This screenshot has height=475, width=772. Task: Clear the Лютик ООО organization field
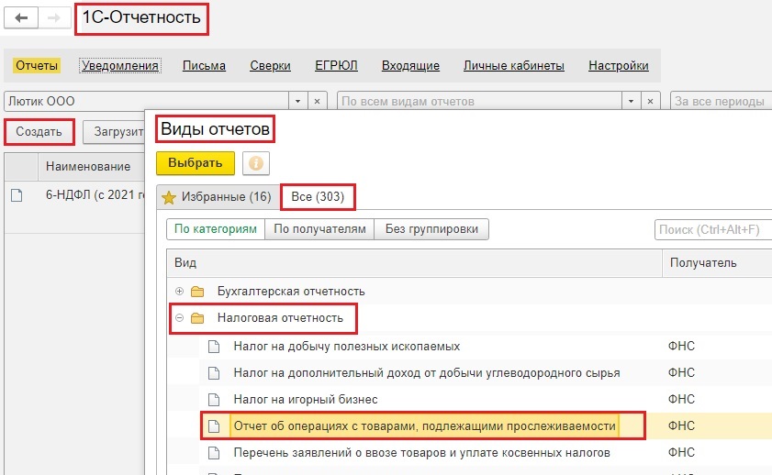click(317, 101)
